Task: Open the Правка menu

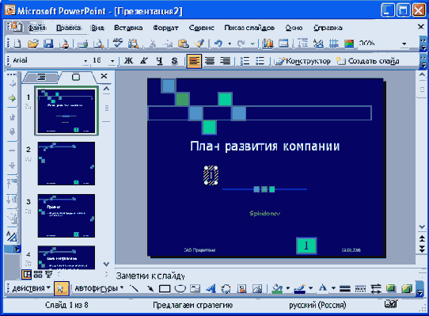Action: coord(68,28)
